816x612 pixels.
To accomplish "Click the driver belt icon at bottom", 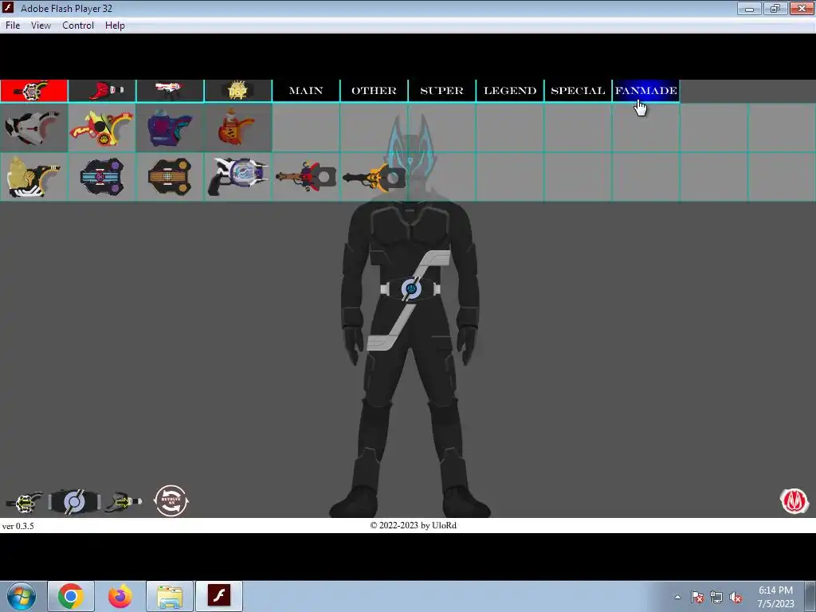I will point(74,502).
